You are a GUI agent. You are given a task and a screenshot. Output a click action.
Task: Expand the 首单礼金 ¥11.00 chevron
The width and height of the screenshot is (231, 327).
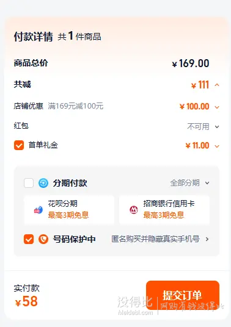[x=217, y=146]
